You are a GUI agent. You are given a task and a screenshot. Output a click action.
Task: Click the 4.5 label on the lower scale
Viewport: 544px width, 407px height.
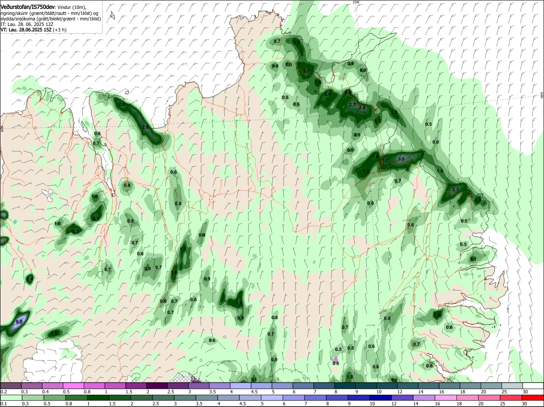tap(242, 404)
